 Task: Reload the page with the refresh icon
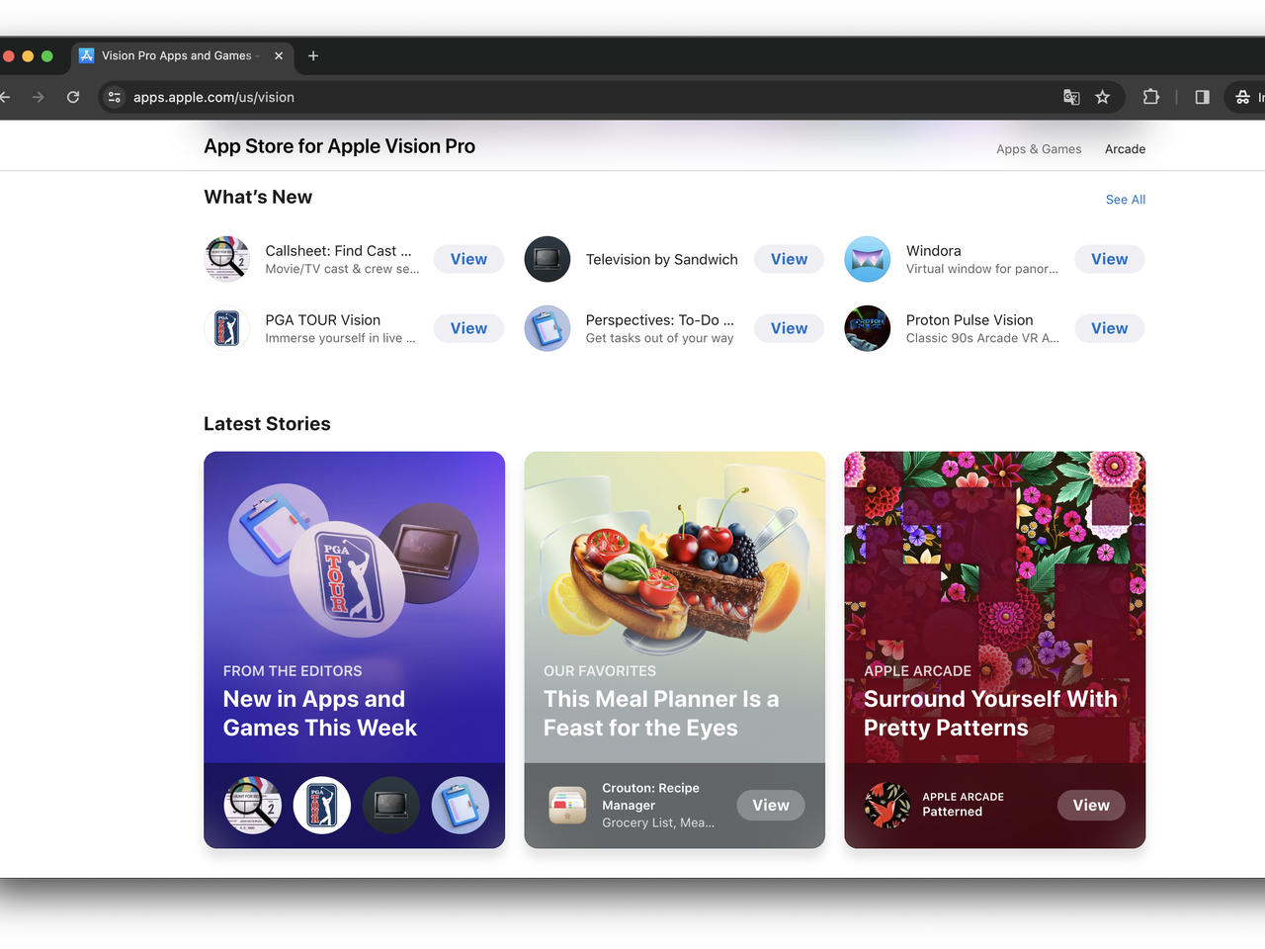coord(73,97)
